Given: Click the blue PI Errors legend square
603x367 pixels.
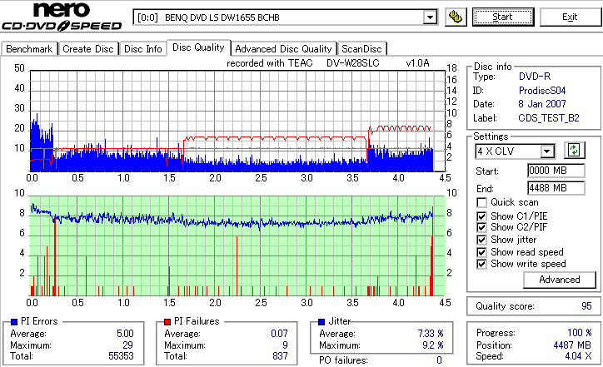Looking at the screenshot, I should [14, 322].
